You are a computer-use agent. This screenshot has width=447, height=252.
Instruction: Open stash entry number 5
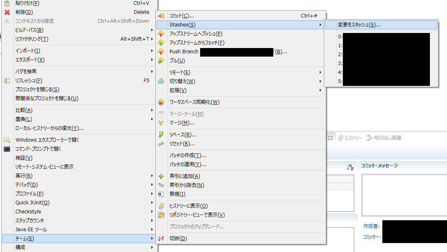click(x=381, y=81)
